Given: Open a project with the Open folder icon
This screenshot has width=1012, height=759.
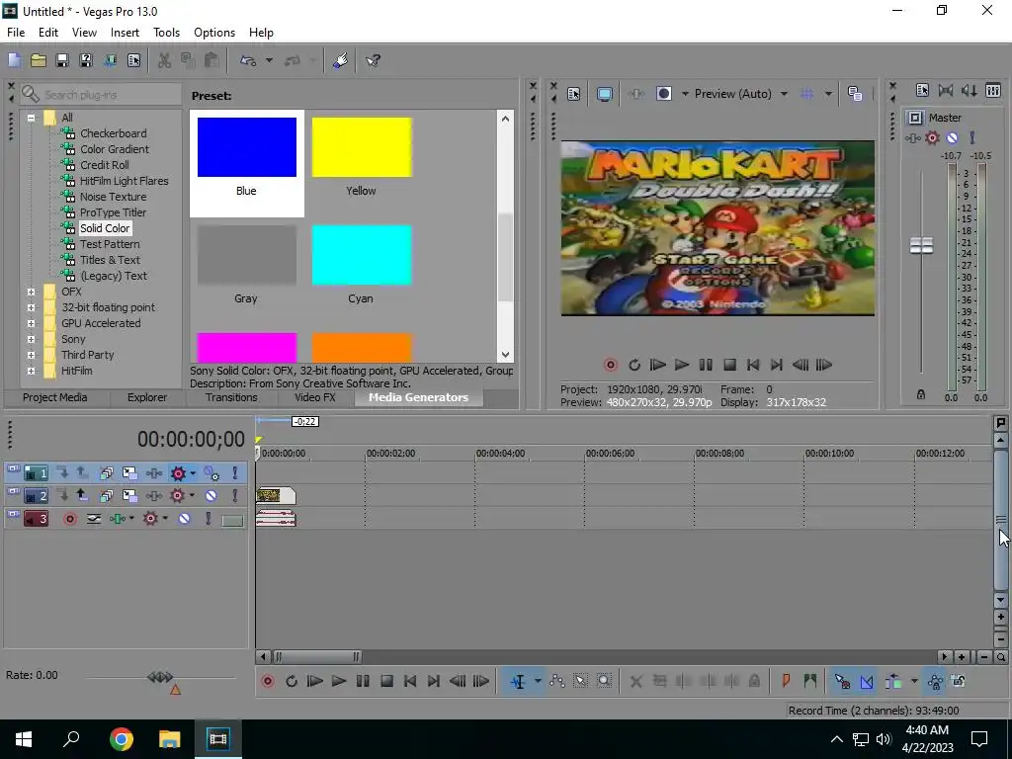Looking at the screenshot, I should point(39,60).
